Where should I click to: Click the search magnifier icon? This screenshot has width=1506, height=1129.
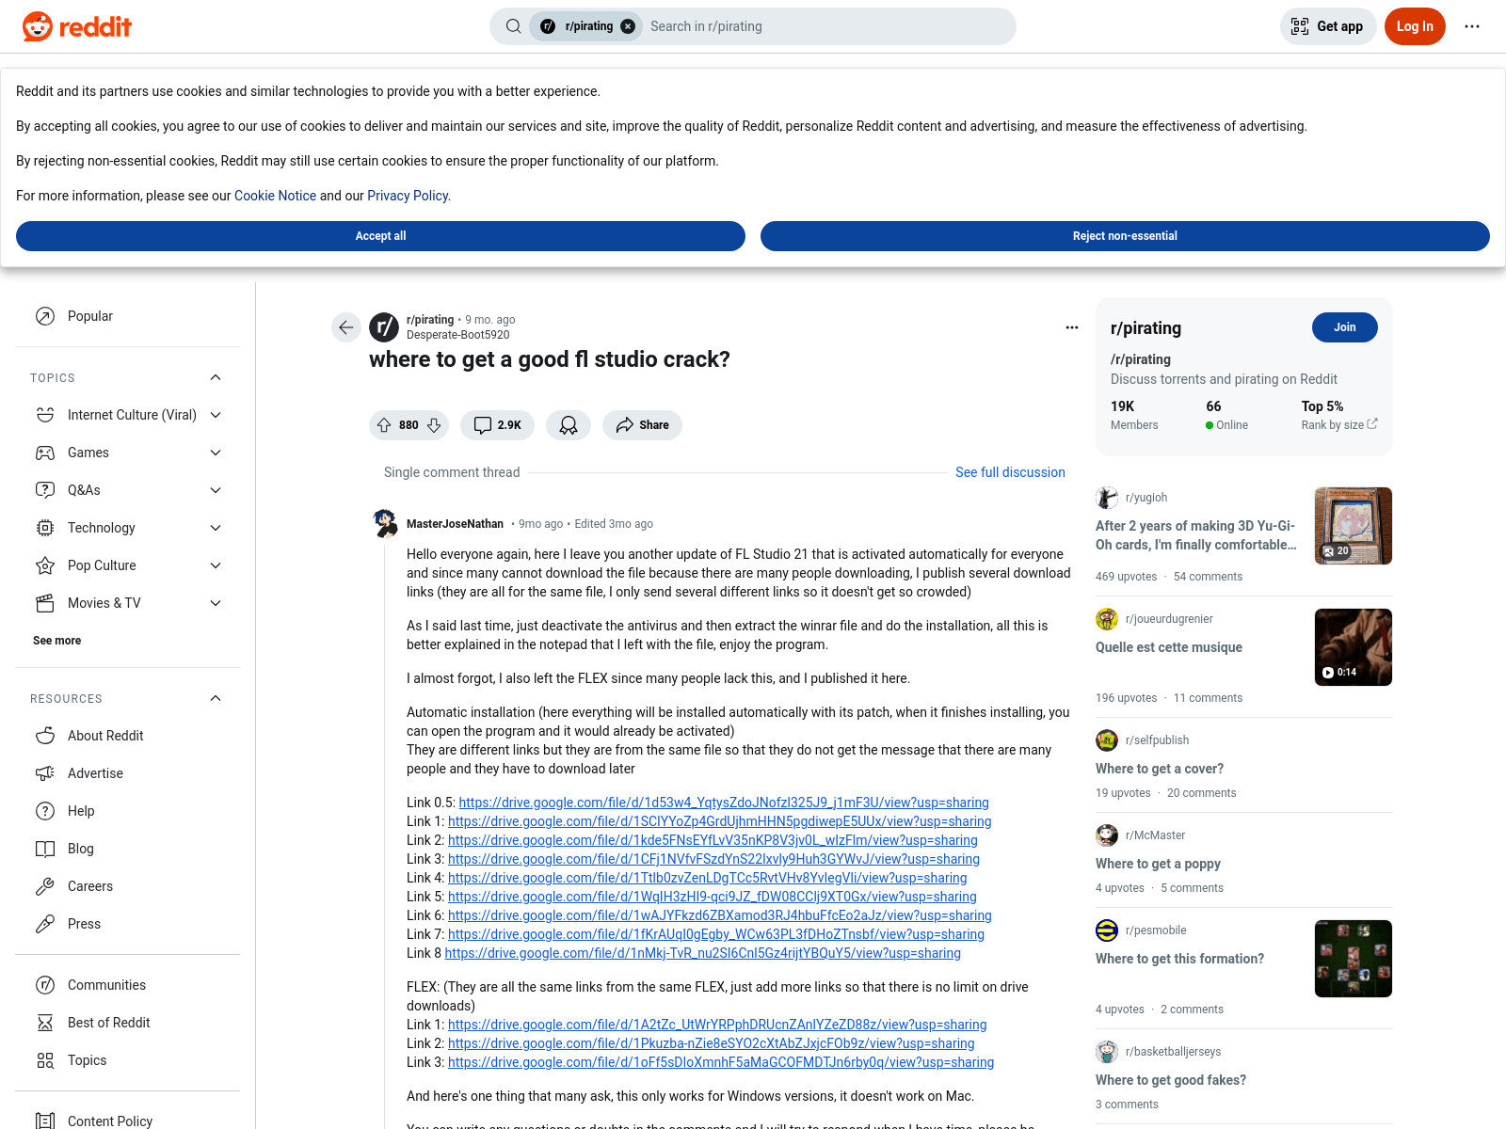(513, 26)
